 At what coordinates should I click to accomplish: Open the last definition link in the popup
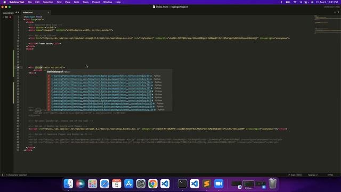pos(102,109)
